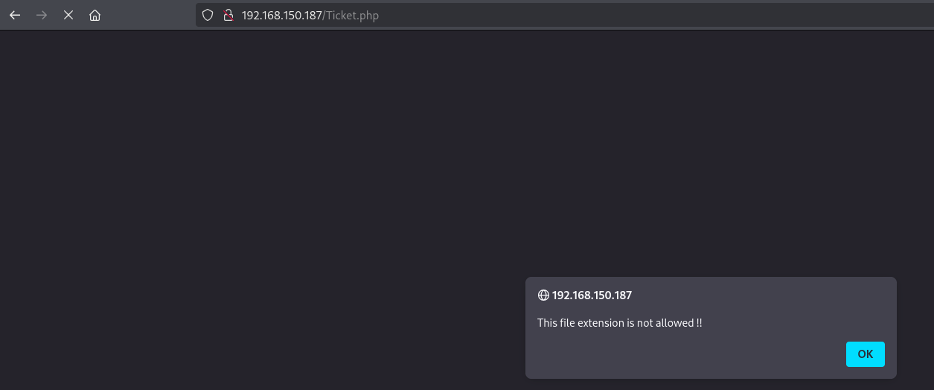934x390 pixels.
Task: Click the exclamation marks ending the alert message
Action: point(699,323)
